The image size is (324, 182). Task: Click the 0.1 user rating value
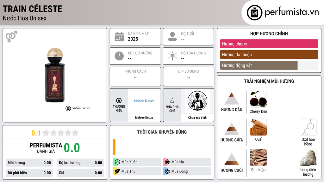coord(36,133)
